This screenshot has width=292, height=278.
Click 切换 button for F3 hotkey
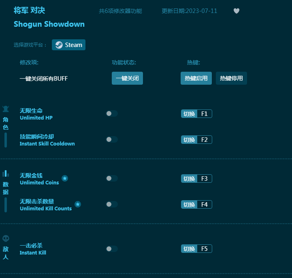(x=189, y=178)
